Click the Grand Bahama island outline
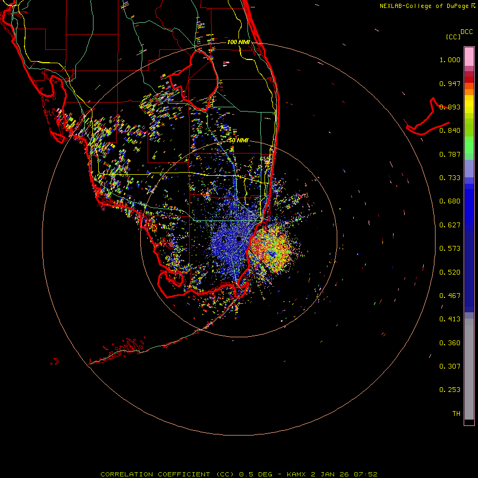478x478 pixels. (427, 117)
